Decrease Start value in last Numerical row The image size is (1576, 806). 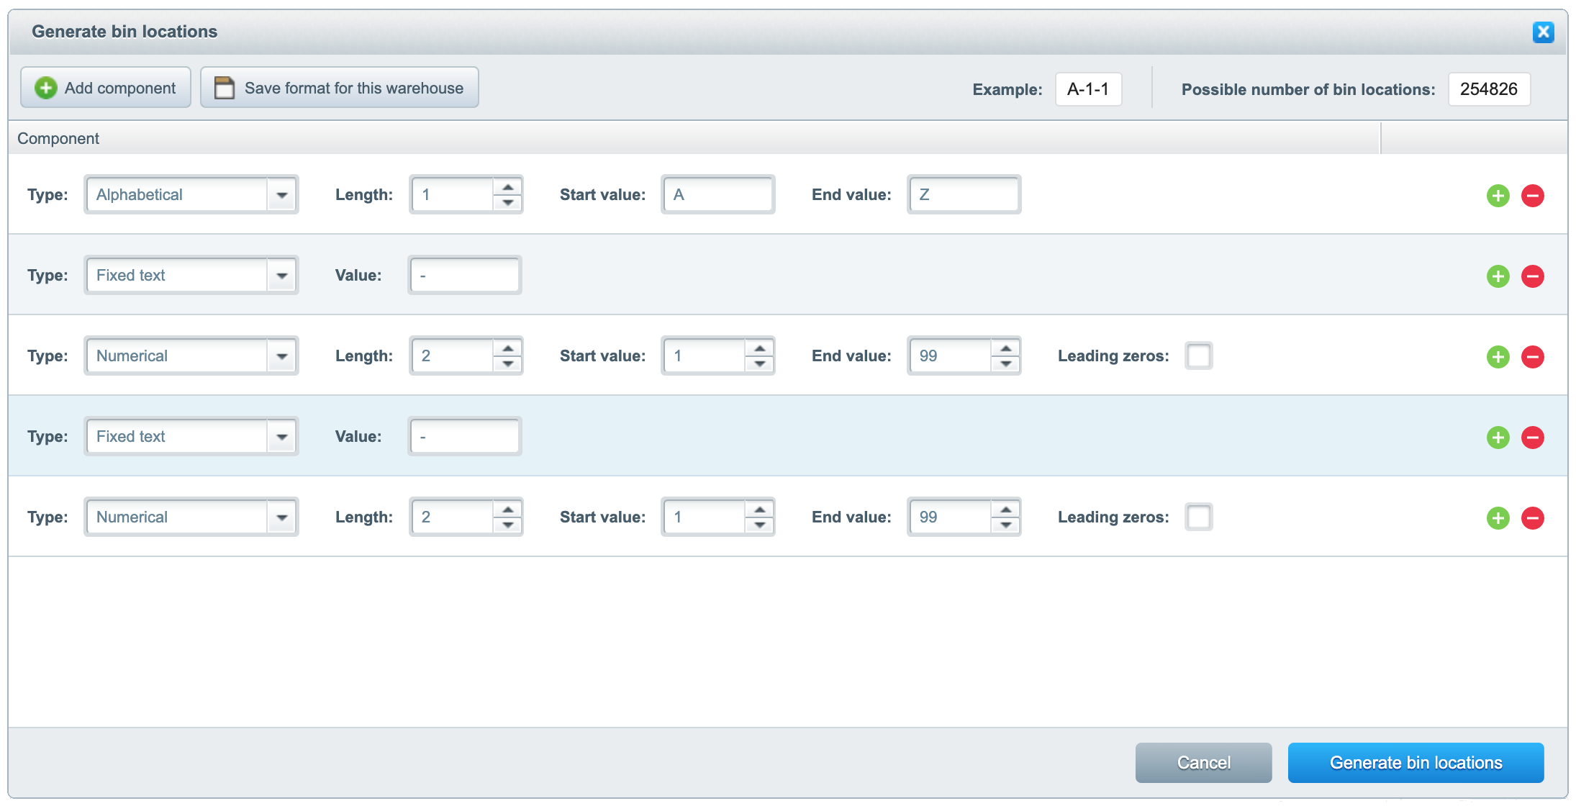[x=759, y=525]
